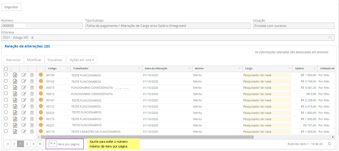Screen dimensions: 339x151
Task: Click Visualizar toolbar button
Action: coord(55,60)
